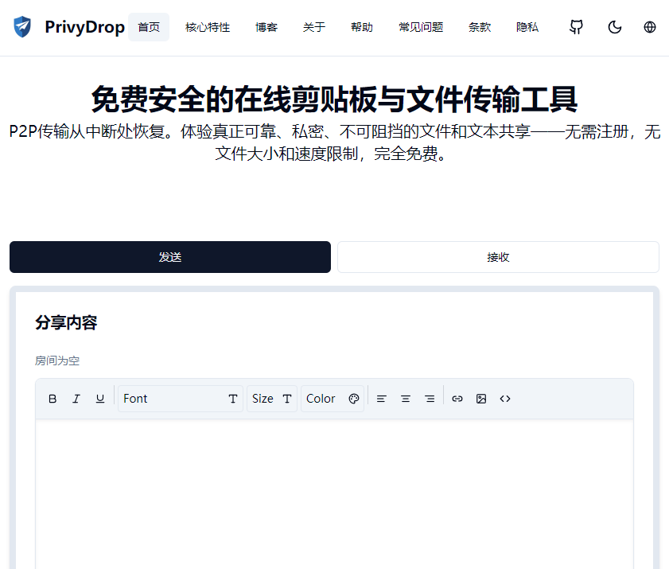
Task: Open the Font dropdown
Action: [181, 399]
